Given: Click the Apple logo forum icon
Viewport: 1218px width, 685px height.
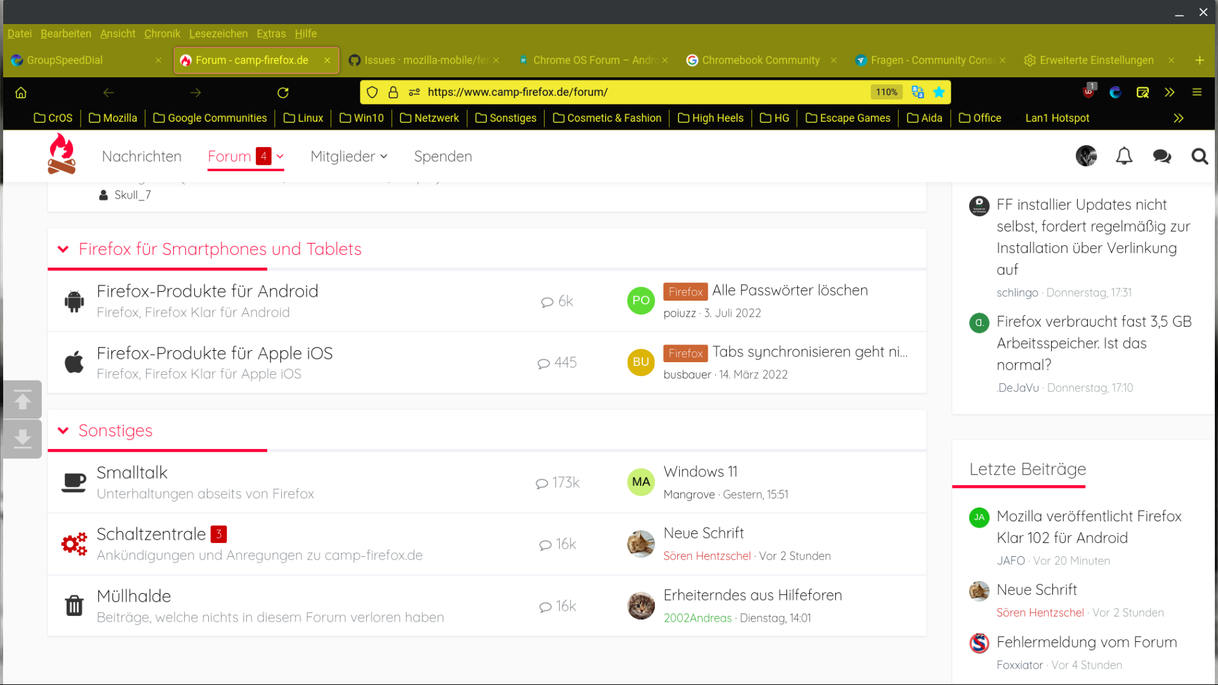Looking at the screenshot, I should pos(74,363).
